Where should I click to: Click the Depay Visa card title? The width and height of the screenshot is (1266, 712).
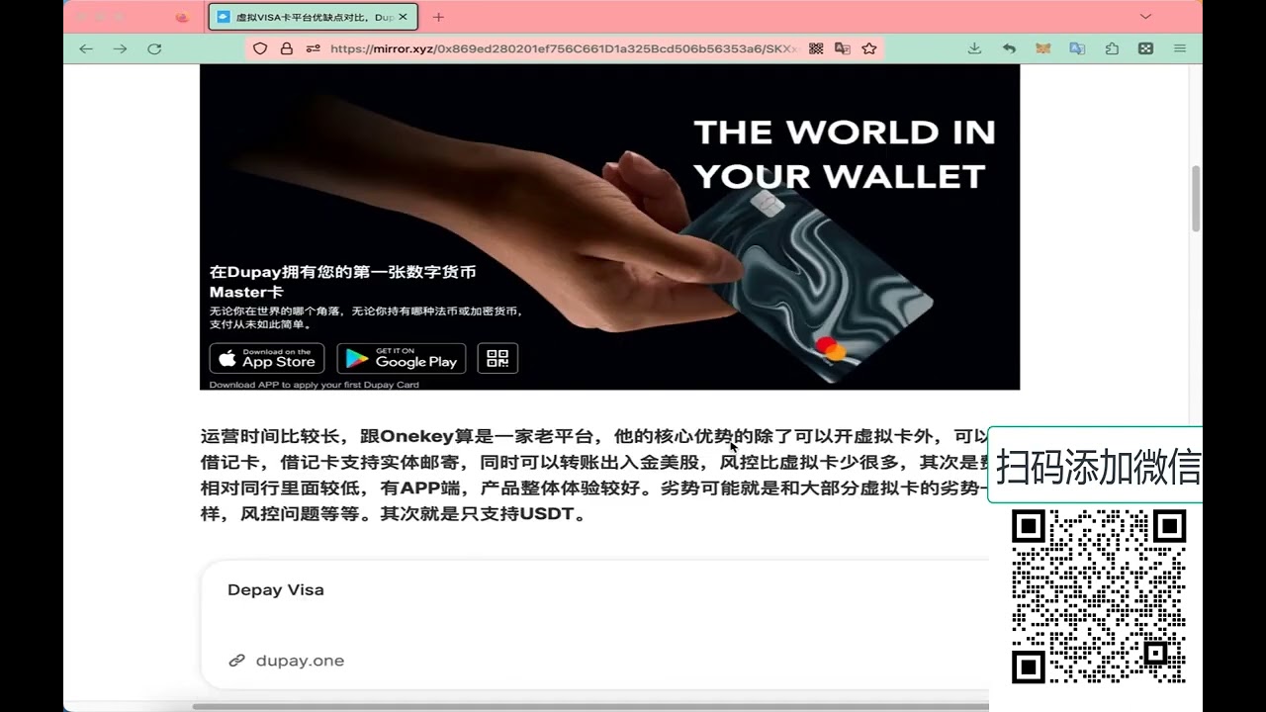pos(276,589)
